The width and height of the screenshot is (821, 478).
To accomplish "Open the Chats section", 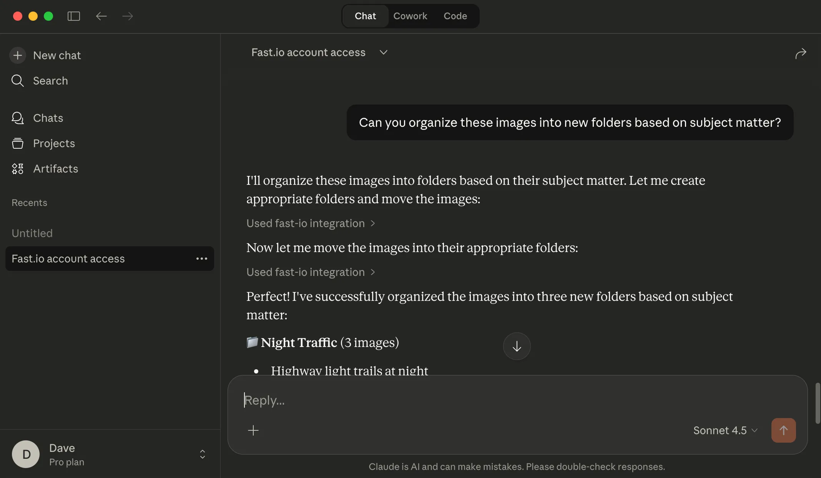I will click(x=48, y=118).
